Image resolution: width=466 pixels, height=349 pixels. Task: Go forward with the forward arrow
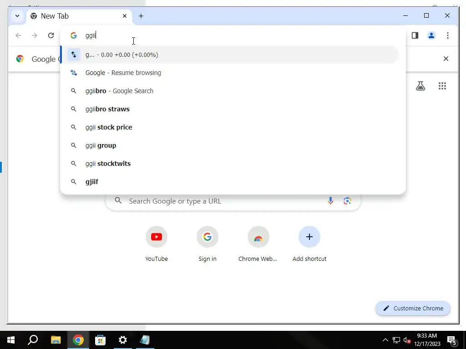coord(35,35)
